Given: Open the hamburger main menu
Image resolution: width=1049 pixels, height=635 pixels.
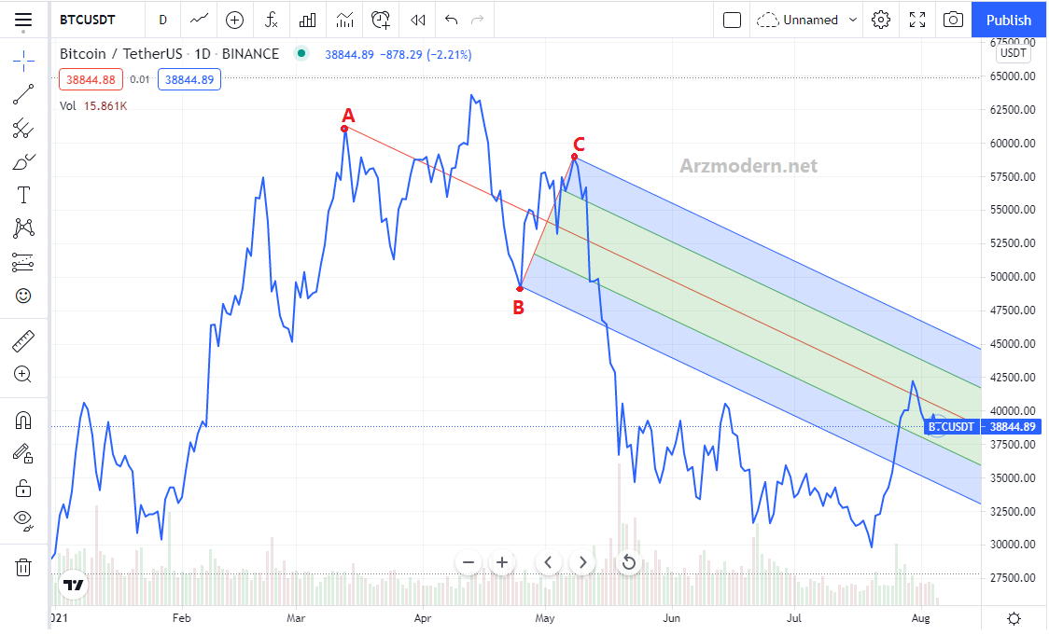Looking at the screenshot, I should click(23, 21).
